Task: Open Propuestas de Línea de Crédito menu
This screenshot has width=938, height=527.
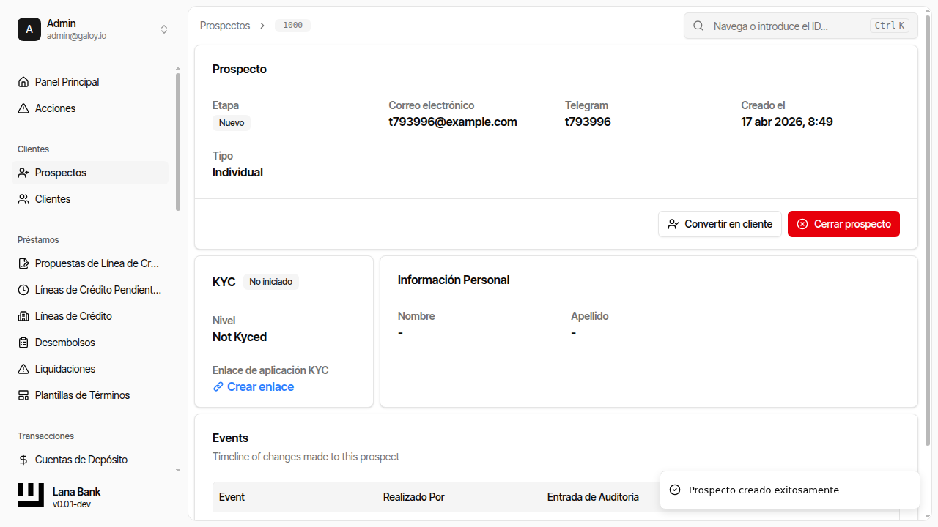Action: coord(97,263)
